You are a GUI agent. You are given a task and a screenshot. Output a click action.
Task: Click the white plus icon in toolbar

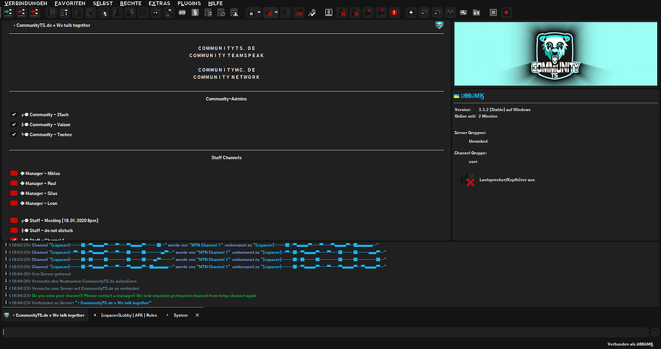click(x=411, y=12)
